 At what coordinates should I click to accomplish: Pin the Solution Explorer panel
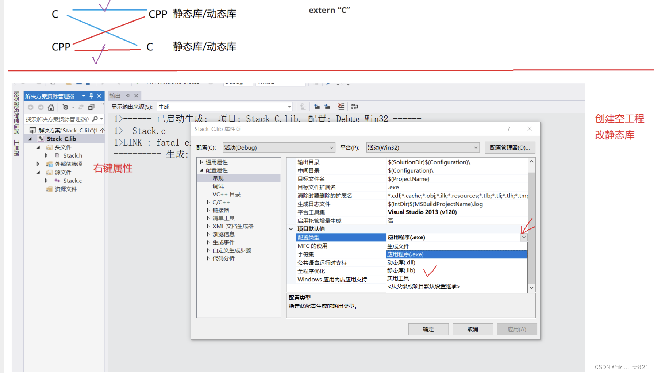pos(91,96)
